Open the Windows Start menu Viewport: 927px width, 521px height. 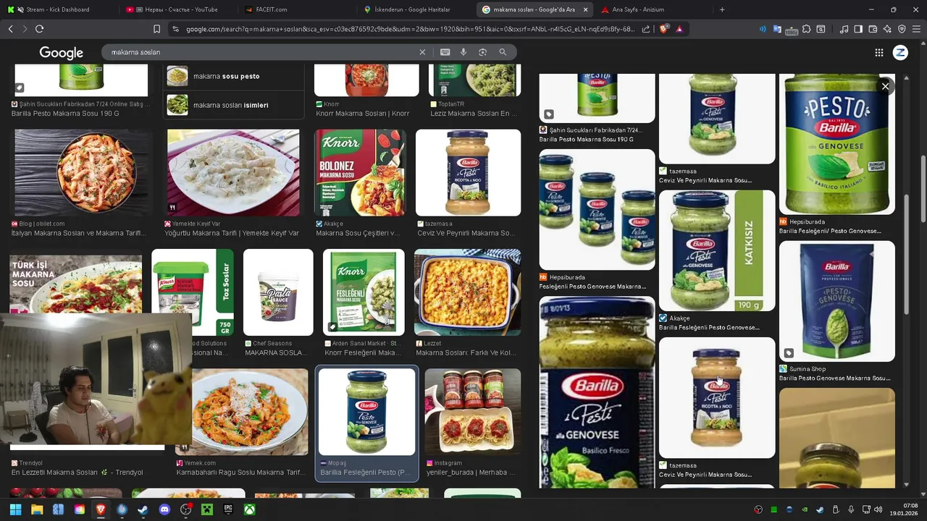point(15,509)
